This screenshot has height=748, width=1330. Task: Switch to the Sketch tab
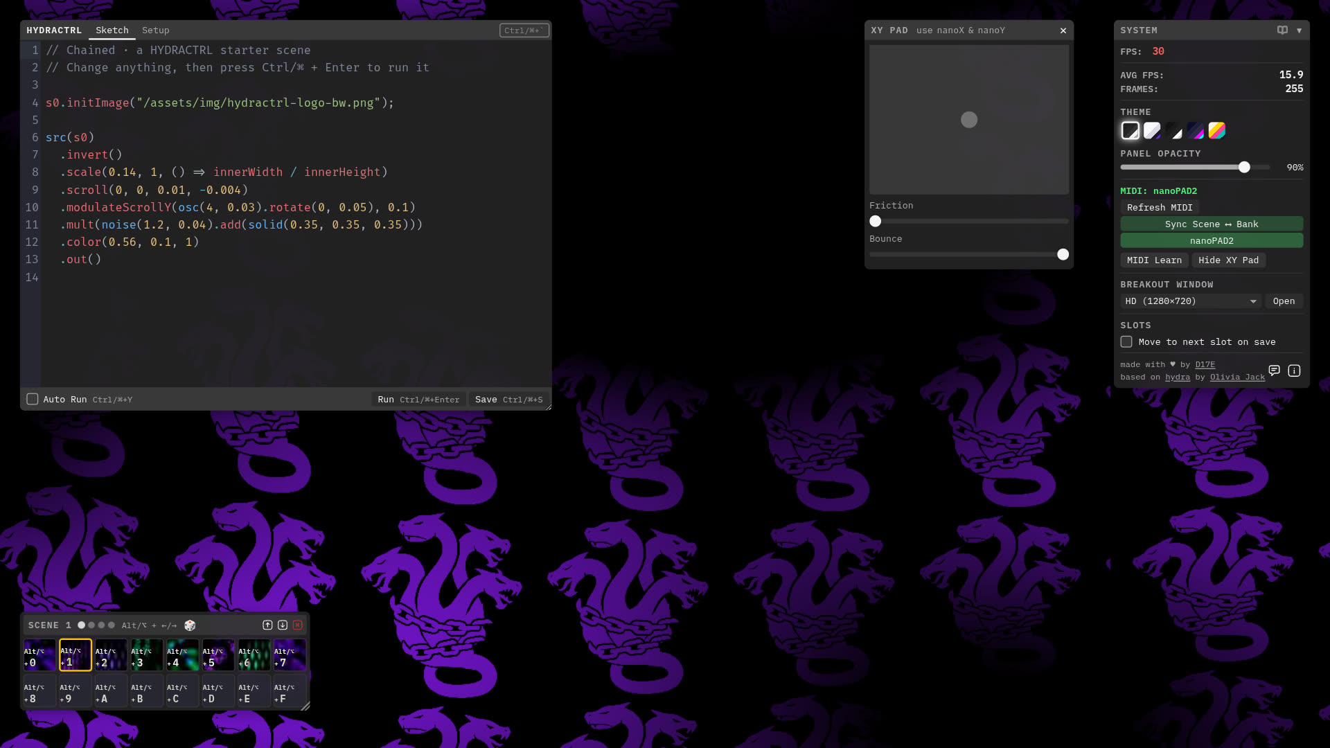(112, 30)
